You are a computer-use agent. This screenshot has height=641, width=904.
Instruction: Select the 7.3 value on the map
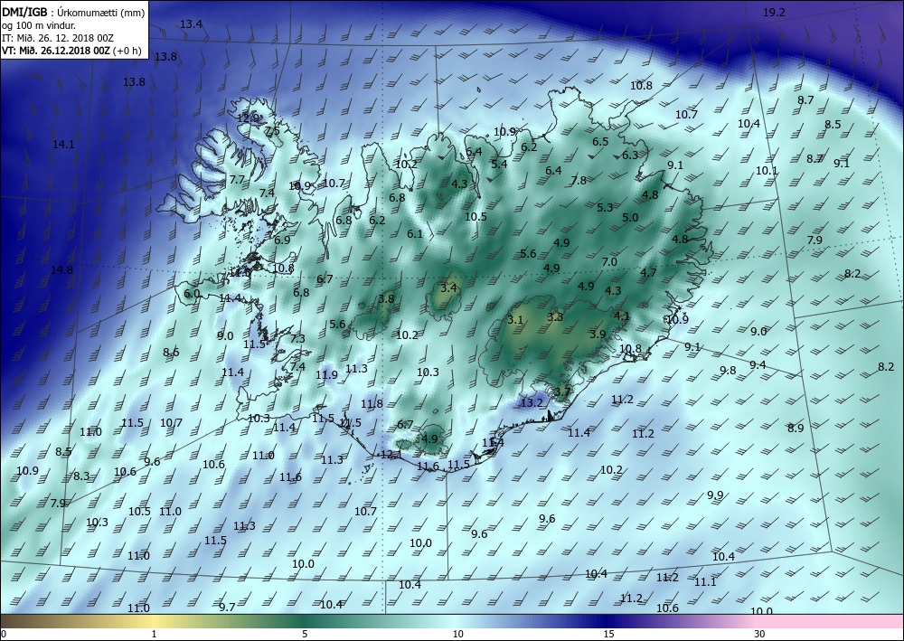click(x=297, y=339)
